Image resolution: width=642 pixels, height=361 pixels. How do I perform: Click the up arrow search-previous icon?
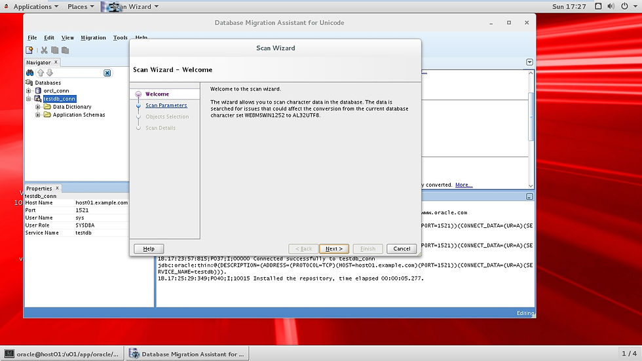click(x=41, y=73)
